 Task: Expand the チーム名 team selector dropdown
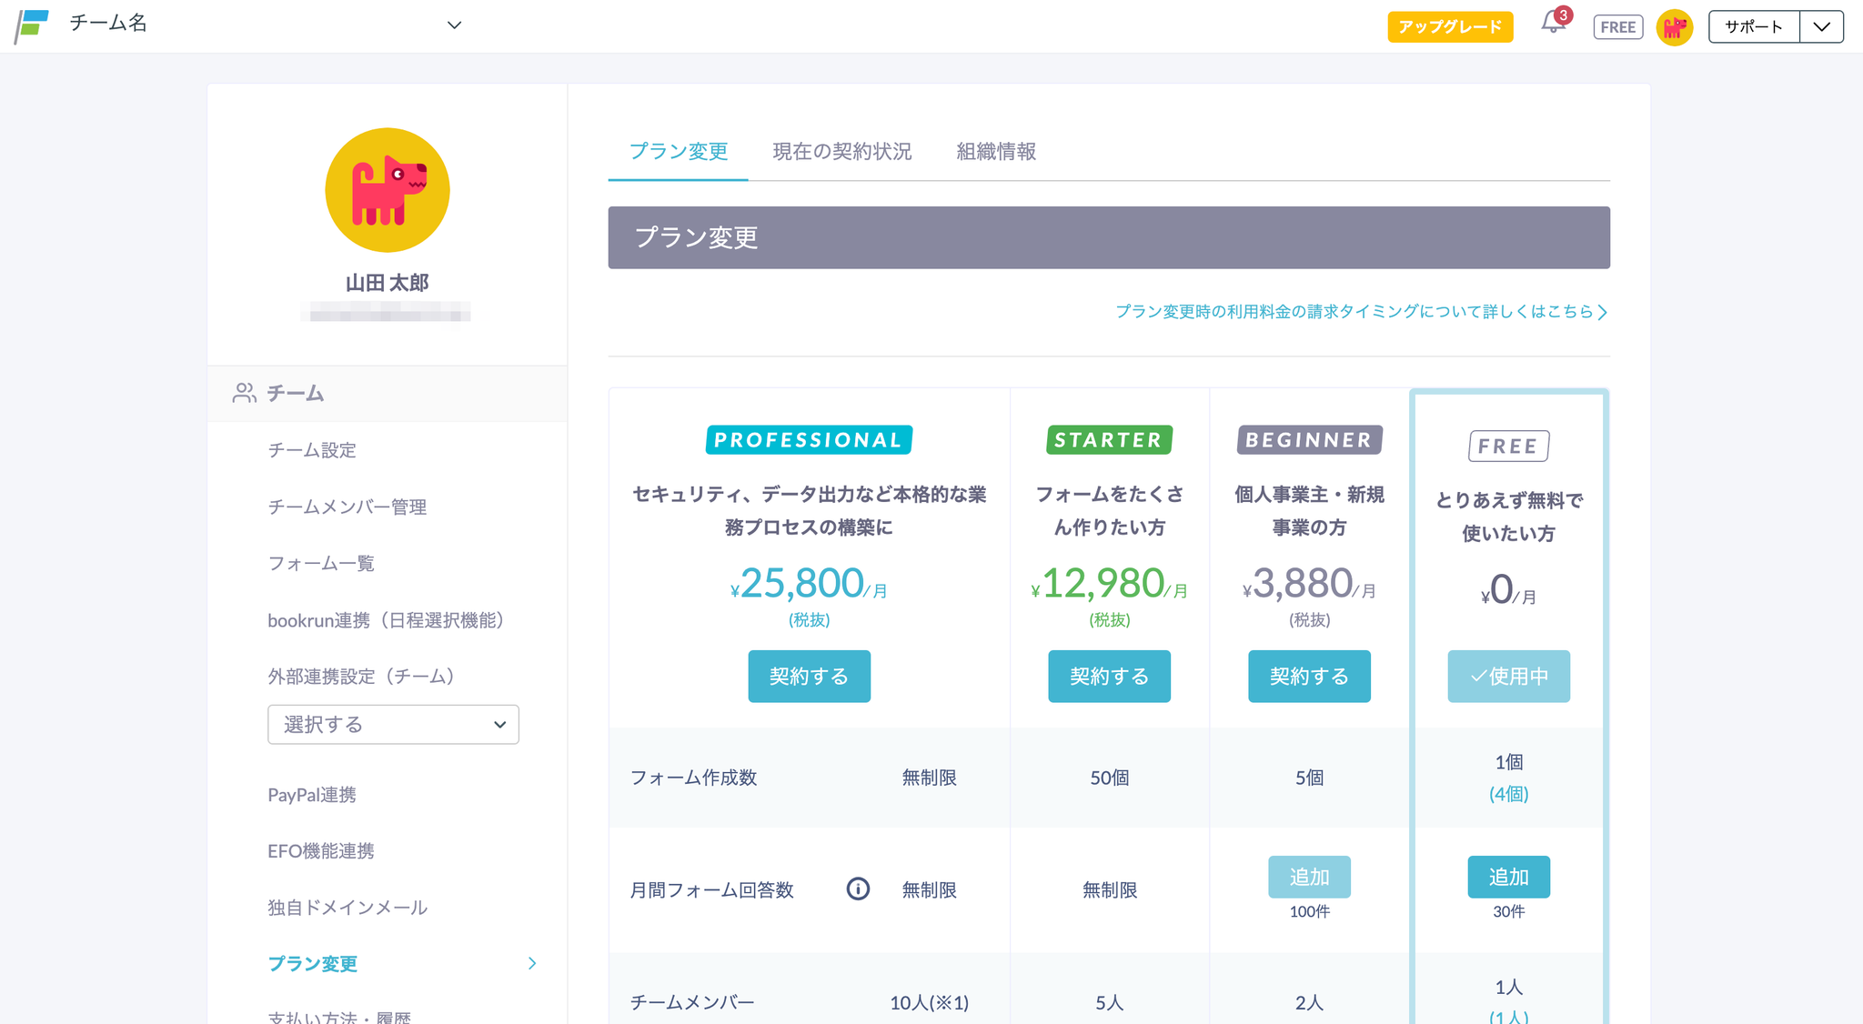(454, 25)
